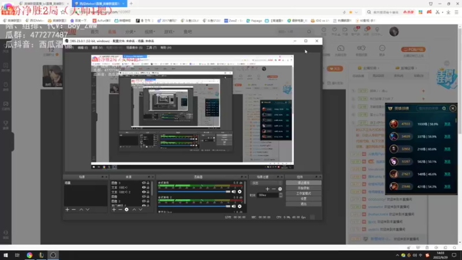Adjust second mixer channel volume slider
This screenshot has height=260, width=462.
pyautogui.click(x=194, y=206)
